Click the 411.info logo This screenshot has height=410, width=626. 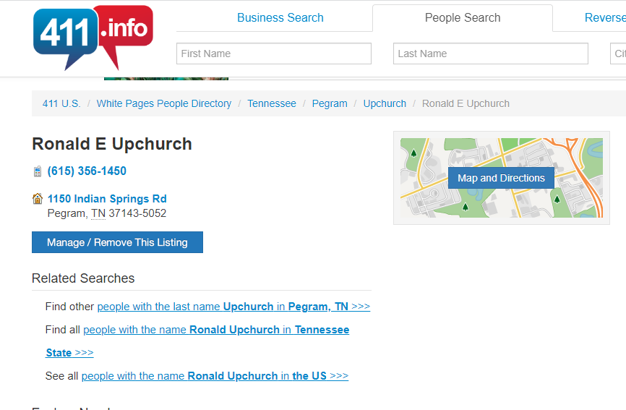pyautogui.click(x=93, y=36)
